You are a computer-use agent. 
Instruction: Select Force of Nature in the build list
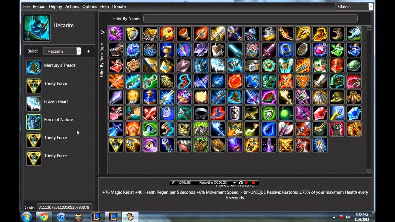pos(59,122)
